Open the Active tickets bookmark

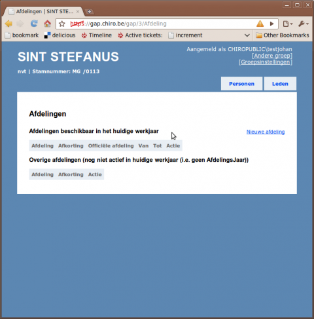point(140,35)
